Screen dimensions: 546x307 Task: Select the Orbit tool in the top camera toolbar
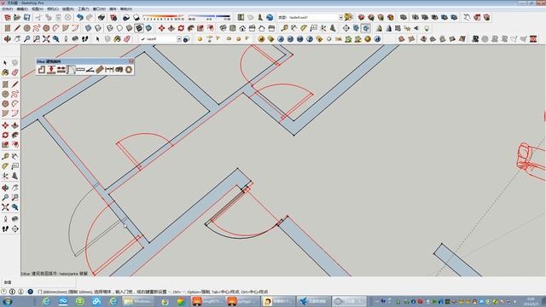coord(8,39)
